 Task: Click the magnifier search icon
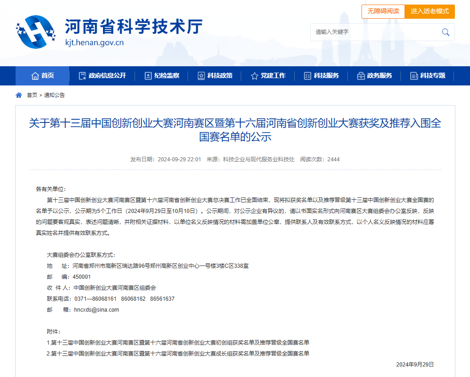pos(445,32)
